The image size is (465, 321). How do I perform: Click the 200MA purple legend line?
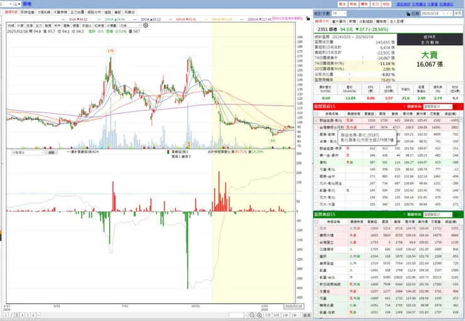pos(243,19)
